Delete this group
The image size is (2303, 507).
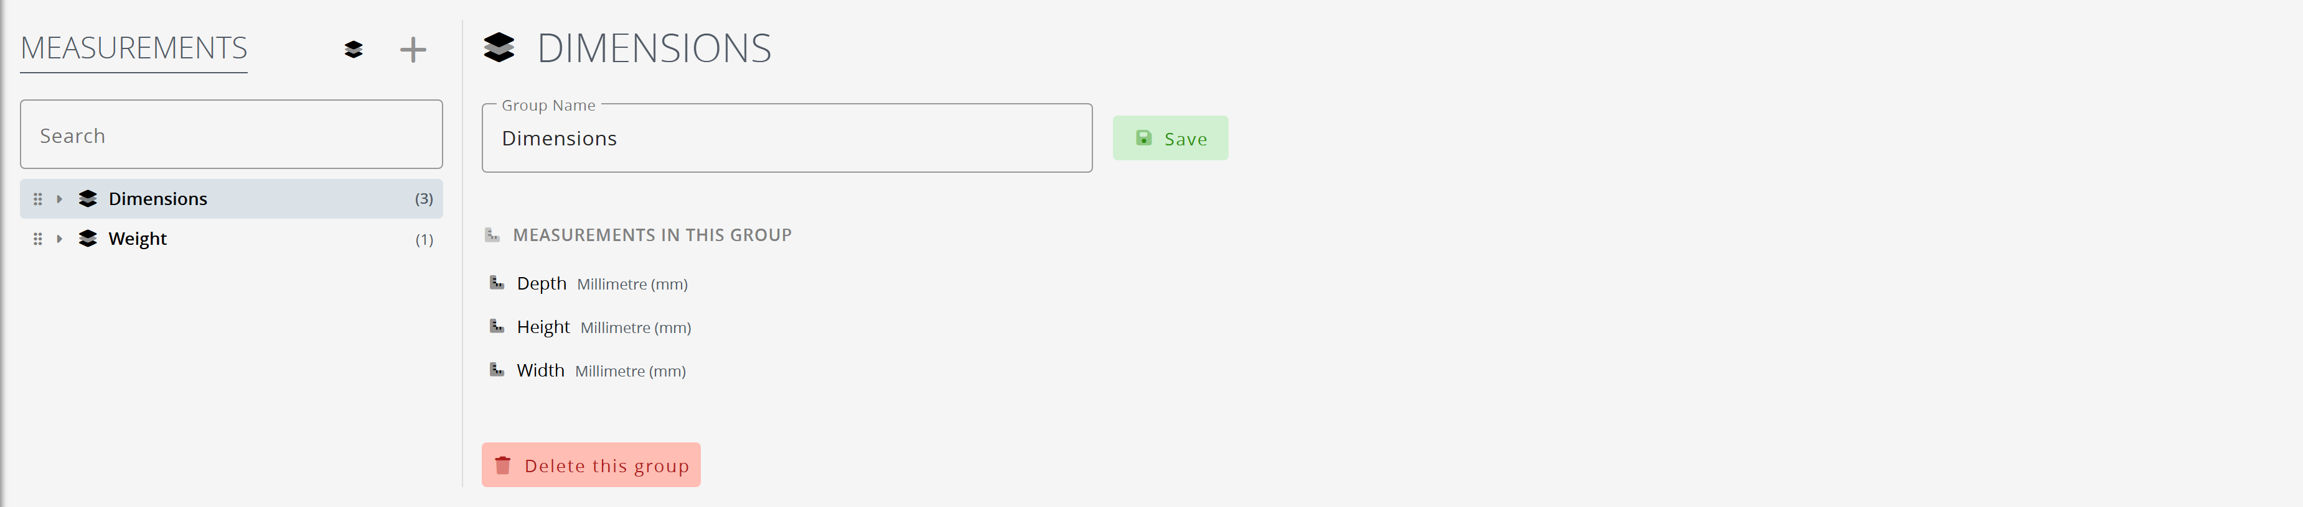(x=591, y=465)
